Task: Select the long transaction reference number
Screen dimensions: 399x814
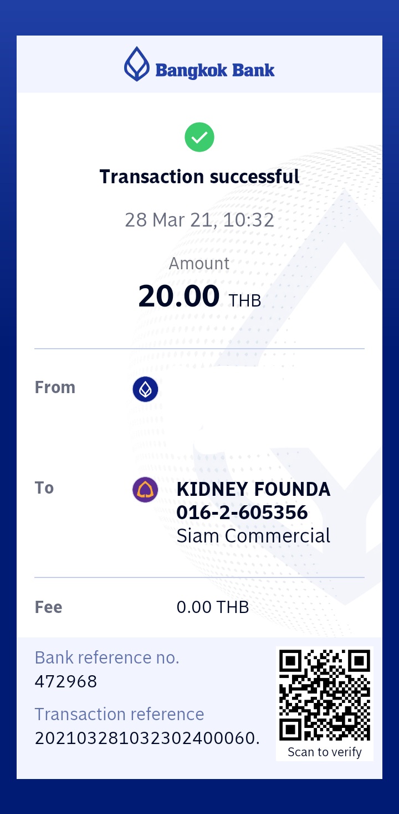Action: pyautogui.click(x=147, y=738)
